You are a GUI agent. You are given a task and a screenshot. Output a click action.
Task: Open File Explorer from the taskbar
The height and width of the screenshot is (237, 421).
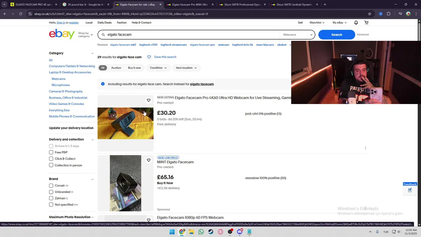coord(191,232)
